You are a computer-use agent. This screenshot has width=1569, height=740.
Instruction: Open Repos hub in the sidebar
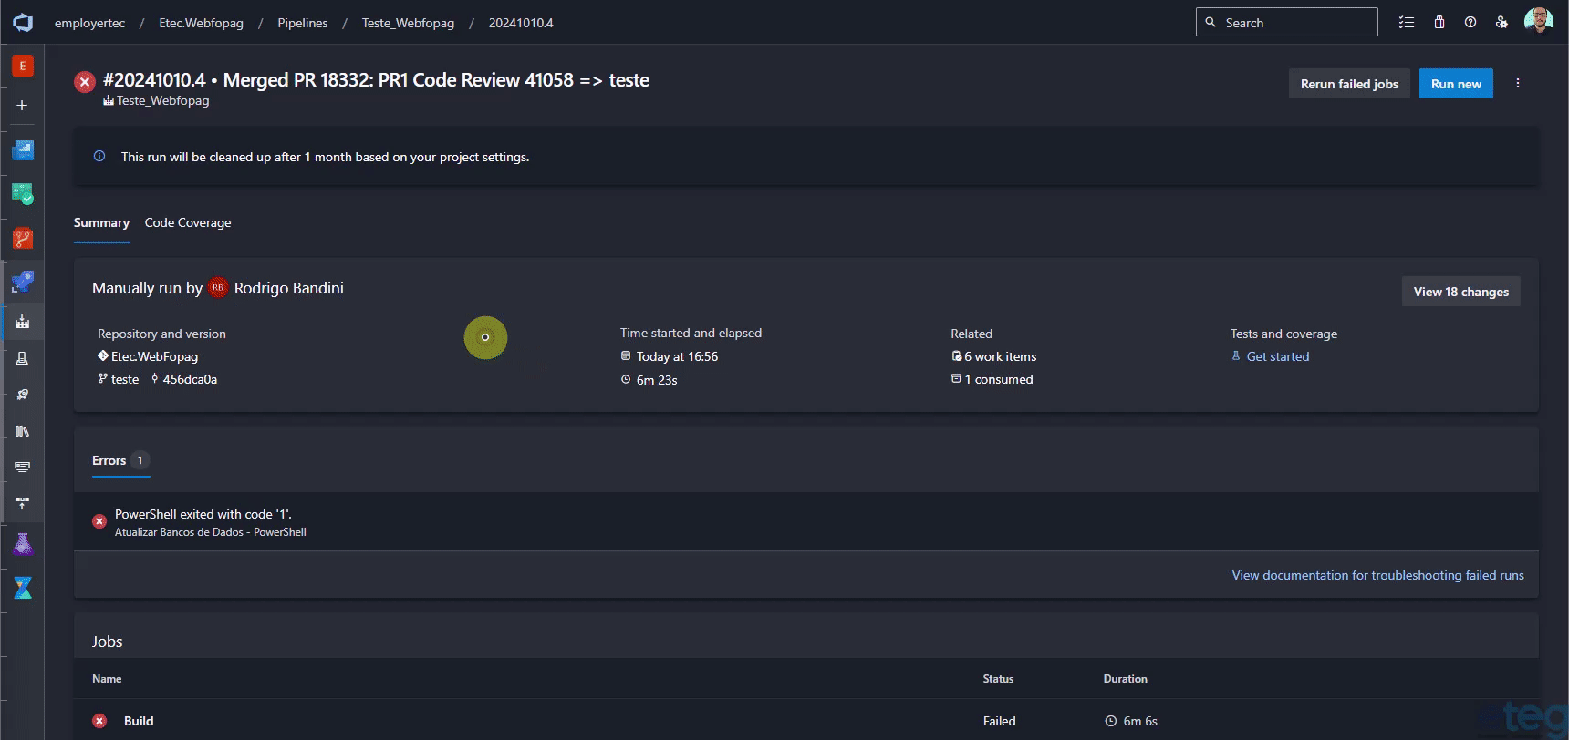[x=23, y=239]
